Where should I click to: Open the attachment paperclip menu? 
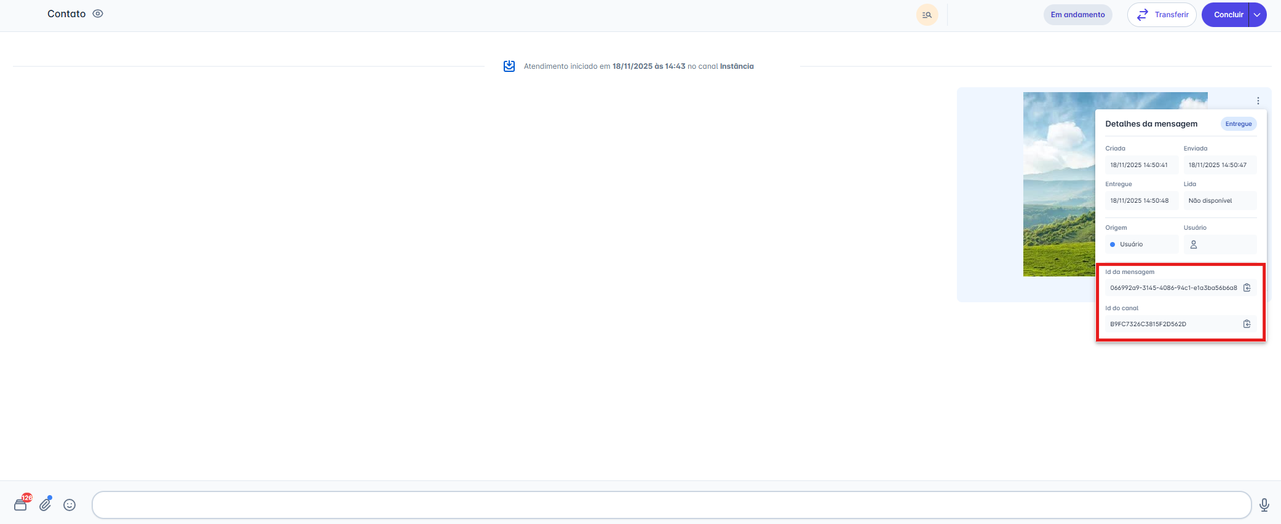tap(46, 504)
